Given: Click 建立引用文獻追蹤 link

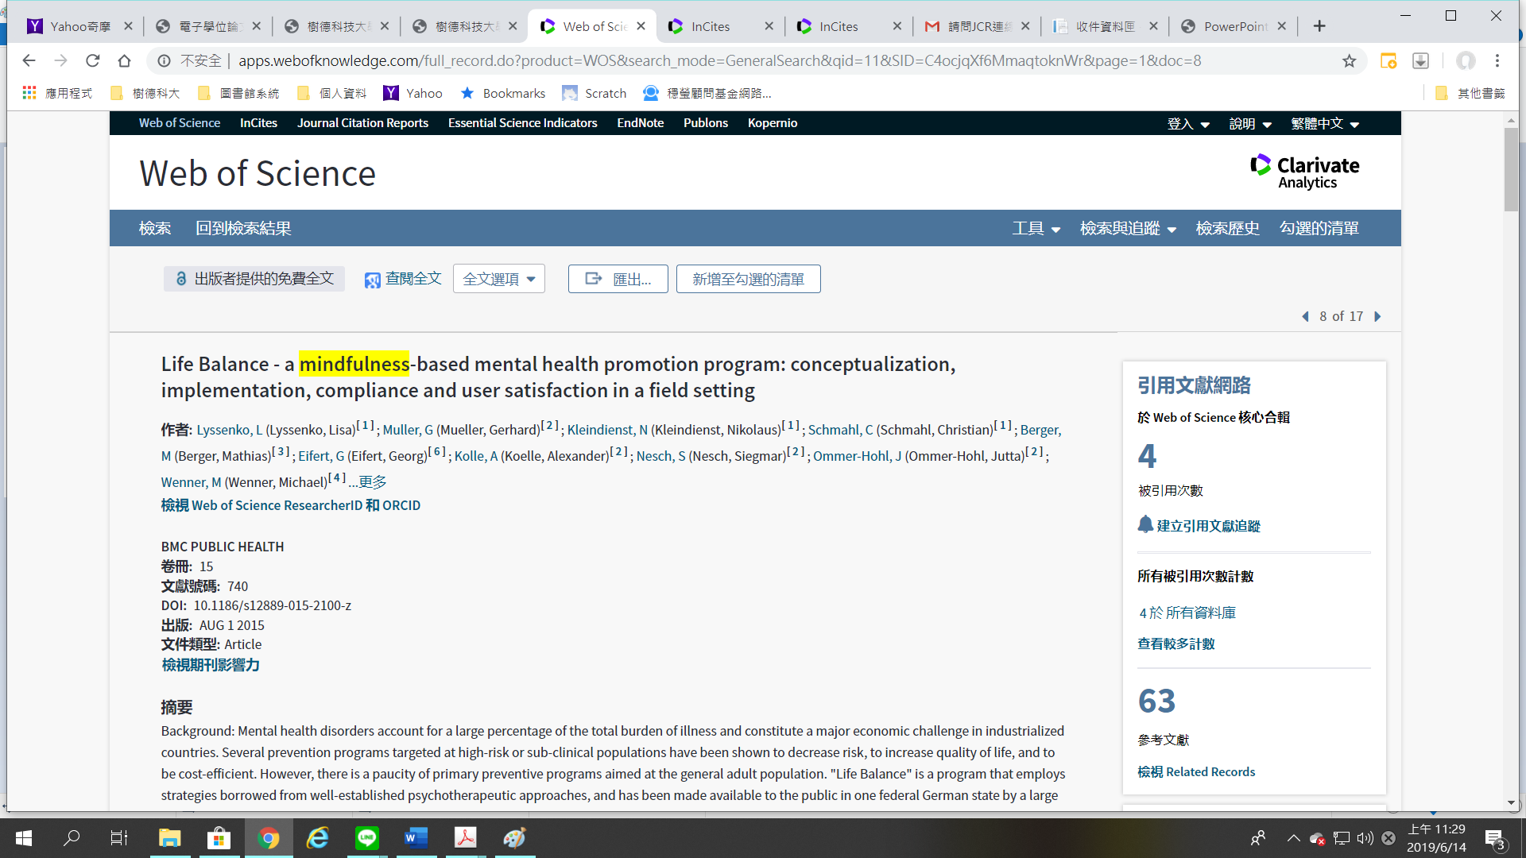Looking at the screenshot, I should (x=1208, y=526).
